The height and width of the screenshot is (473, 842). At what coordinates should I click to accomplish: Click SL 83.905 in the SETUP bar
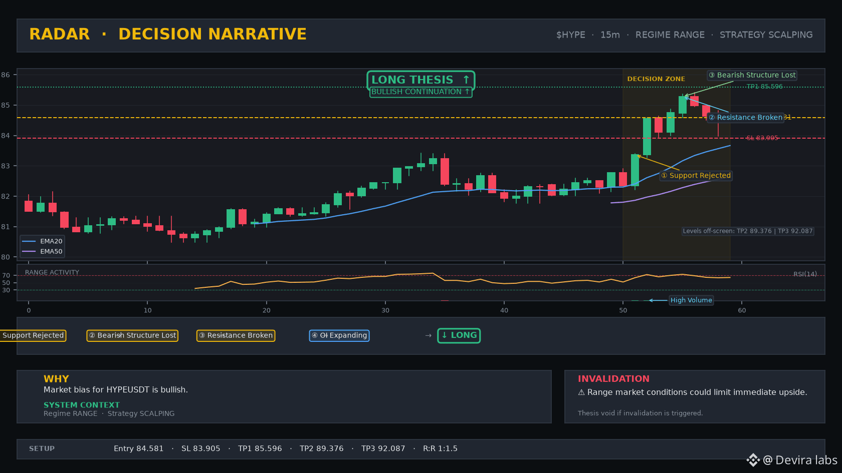point(201,449)
